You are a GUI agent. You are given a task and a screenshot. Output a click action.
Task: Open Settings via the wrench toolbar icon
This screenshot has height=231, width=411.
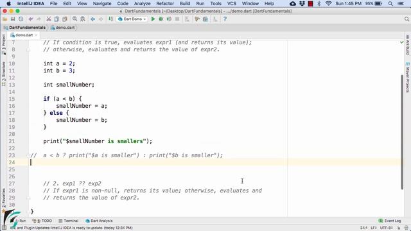(197, 19)
